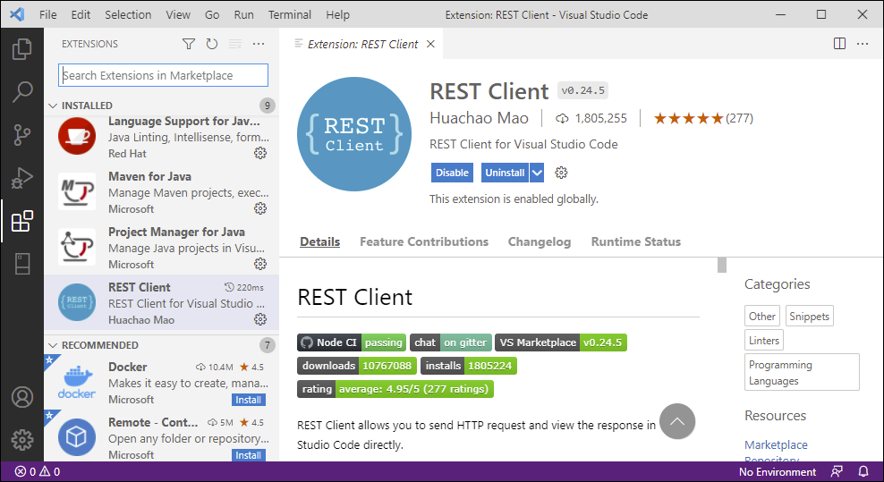This screenshot has height=482, width=884.
Task: Open the Help menu
Action: point(337,14)
